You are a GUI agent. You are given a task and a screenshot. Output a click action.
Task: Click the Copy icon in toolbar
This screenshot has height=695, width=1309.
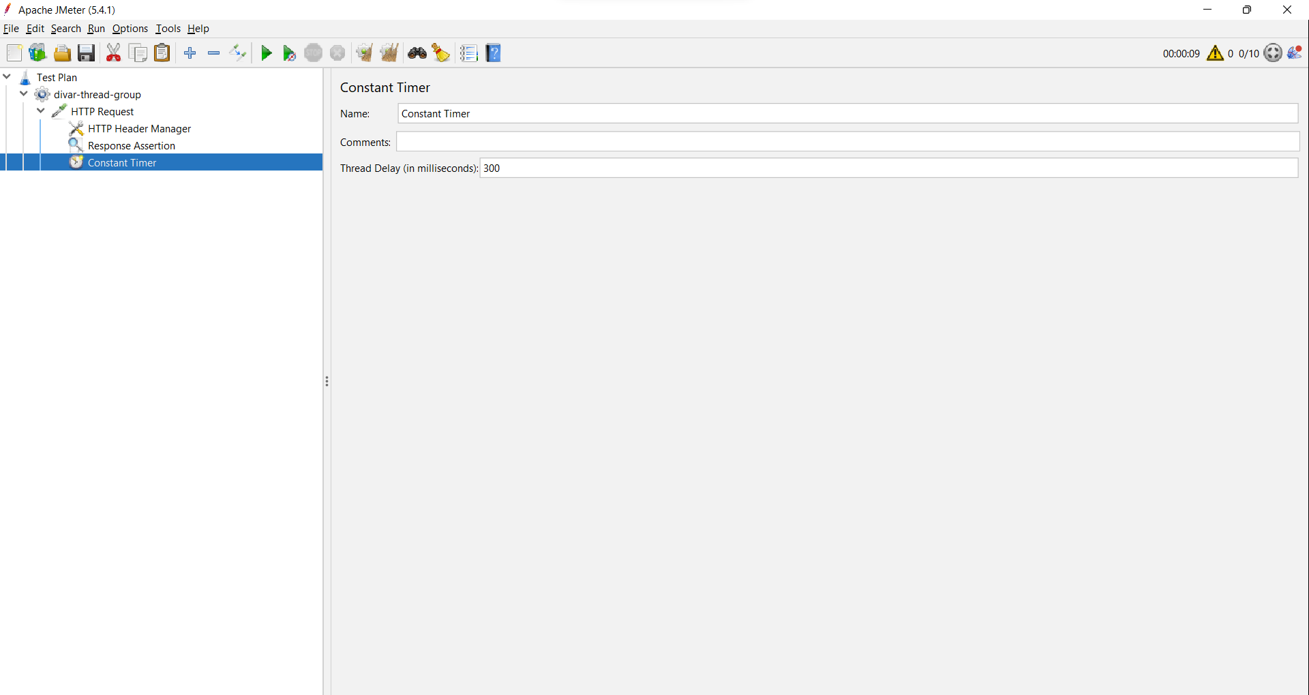pos(138,53)
